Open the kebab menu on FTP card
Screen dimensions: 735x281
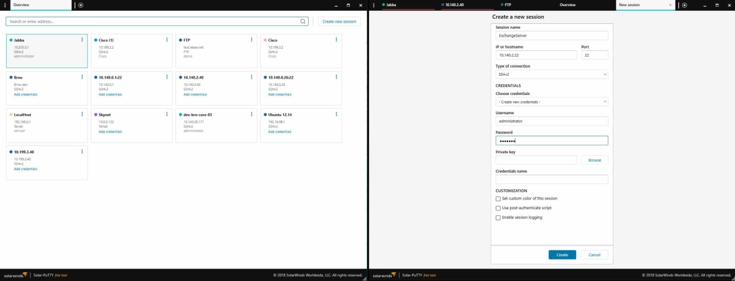pos(252,40)
